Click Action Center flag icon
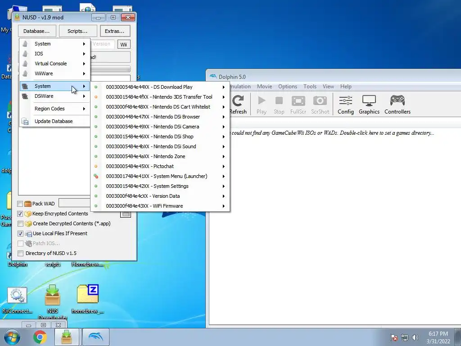The height and width of the screenshot is (346, 461). pos(394,337)
